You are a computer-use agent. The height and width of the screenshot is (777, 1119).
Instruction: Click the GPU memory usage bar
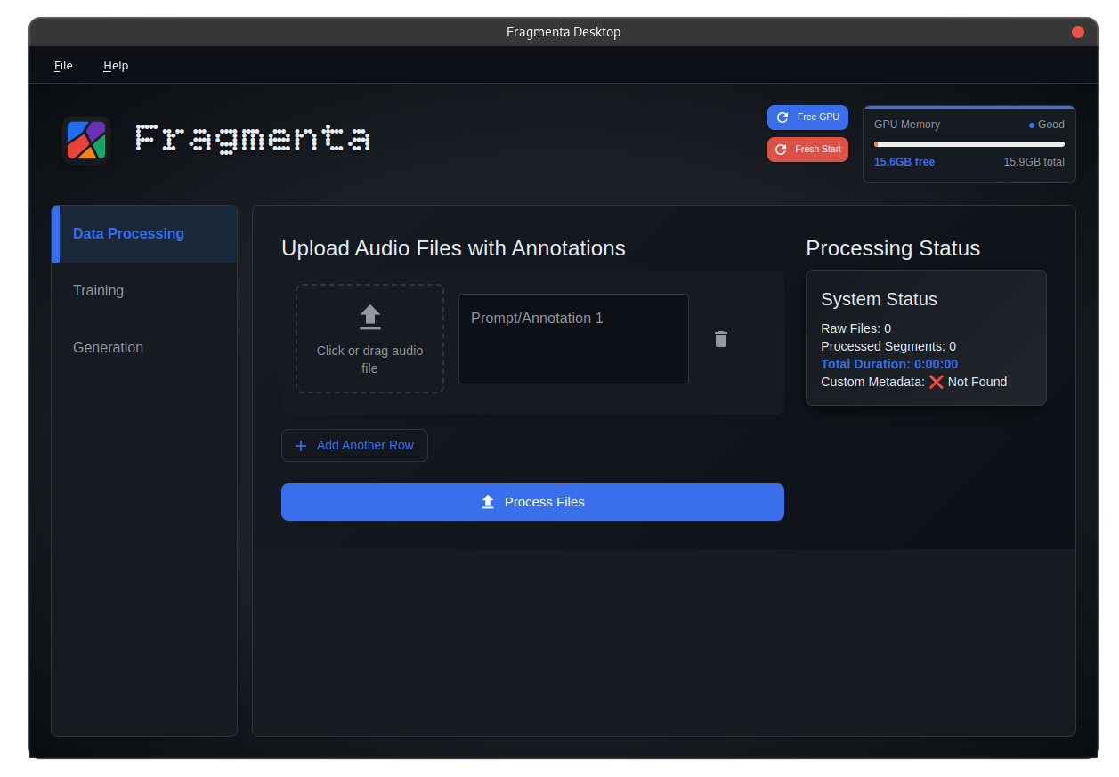click(x=969, y=142)
